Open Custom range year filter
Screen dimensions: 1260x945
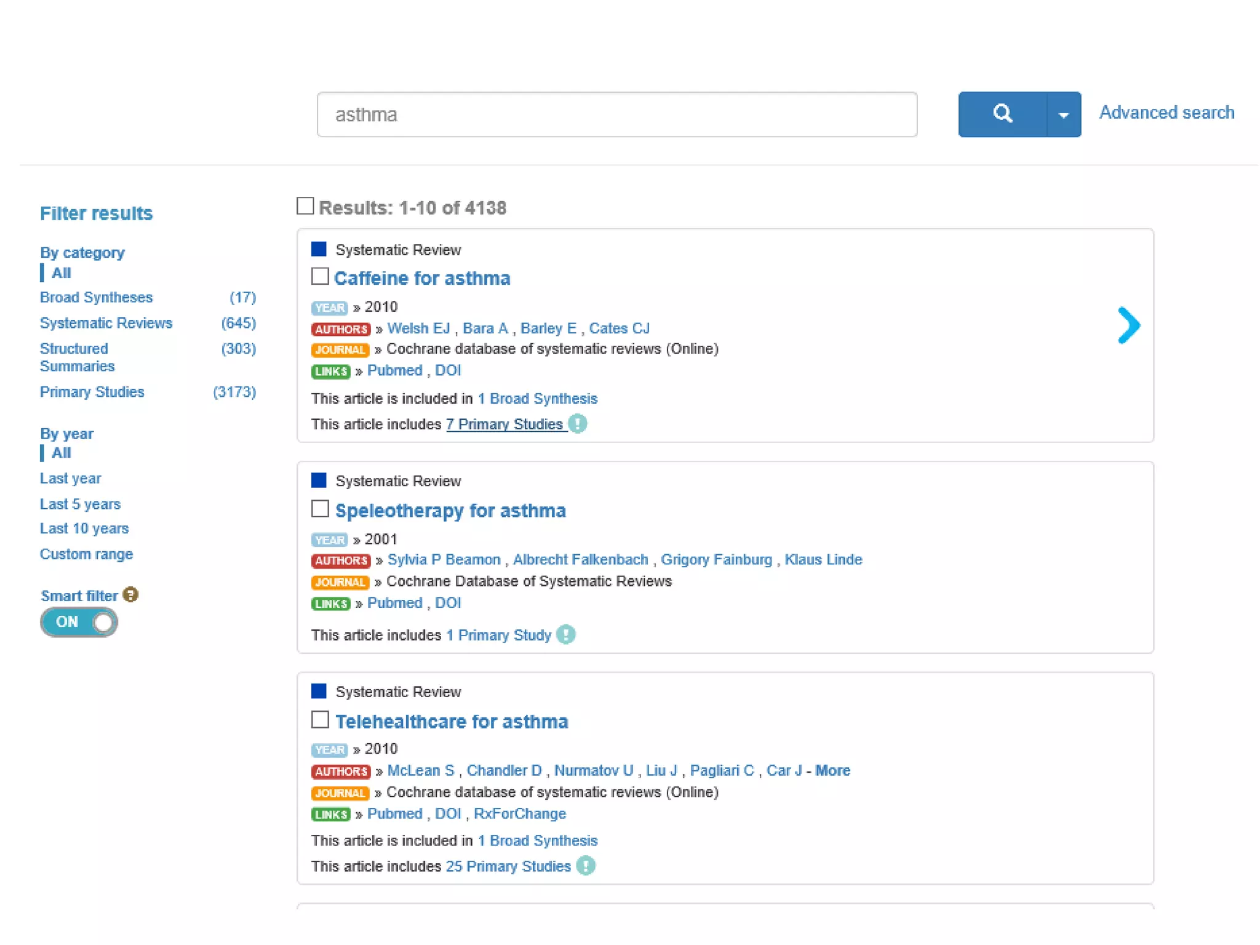coord(86,554)
